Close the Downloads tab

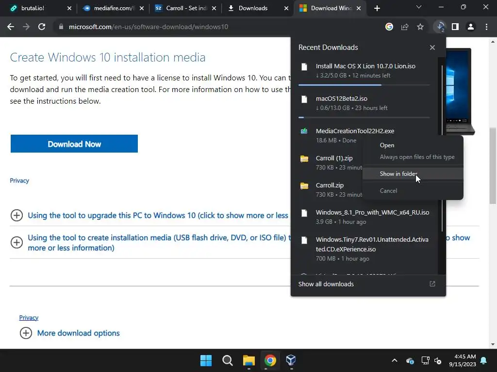(x=286, y=8)
